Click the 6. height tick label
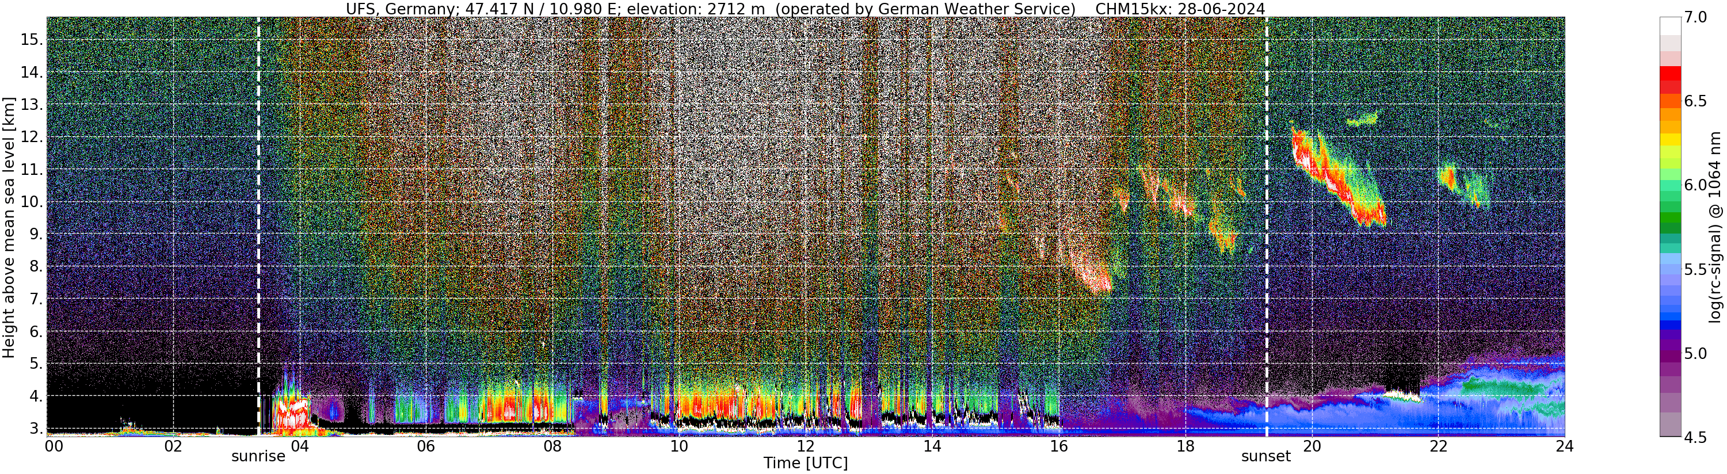This screenshot has width=1727, height=474. 36,332
